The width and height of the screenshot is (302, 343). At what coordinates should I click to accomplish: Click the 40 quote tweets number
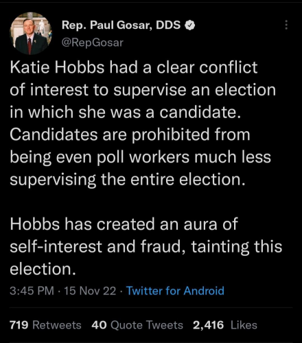click(x=99, y=325)
